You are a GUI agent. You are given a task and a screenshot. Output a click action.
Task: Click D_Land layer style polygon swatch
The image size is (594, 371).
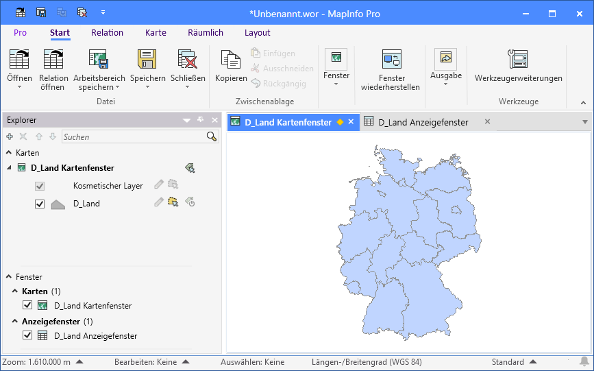[x=58, y=204]
